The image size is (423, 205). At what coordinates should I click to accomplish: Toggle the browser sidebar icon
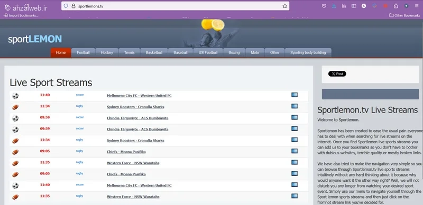point(354,6)
